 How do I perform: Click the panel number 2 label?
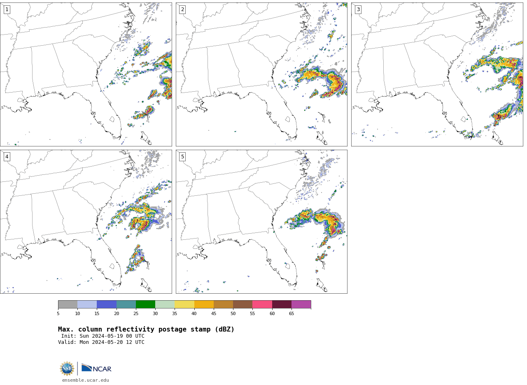(182, 9)
